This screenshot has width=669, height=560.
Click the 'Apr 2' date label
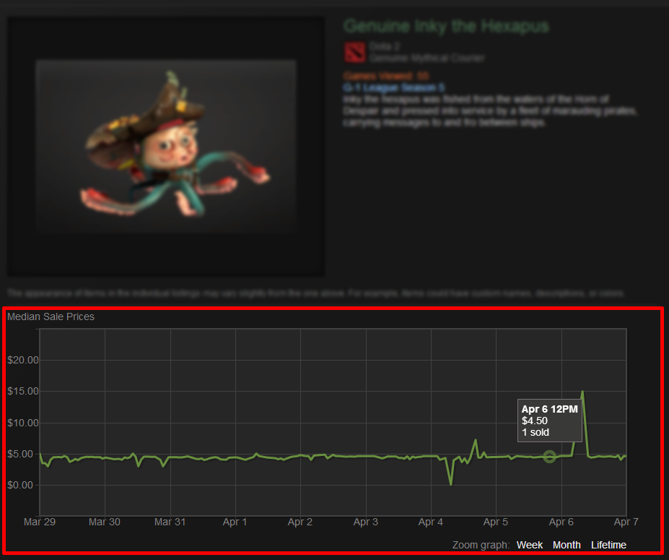tap(300, 522)
